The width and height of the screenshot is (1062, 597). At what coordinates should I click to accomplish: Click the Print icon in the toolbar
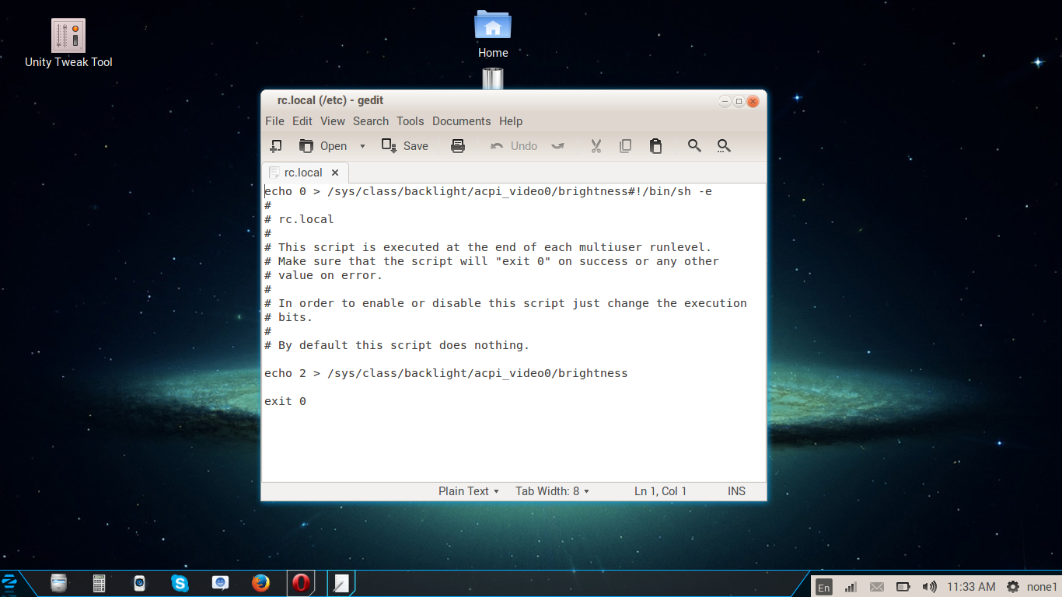click(458, 146)
